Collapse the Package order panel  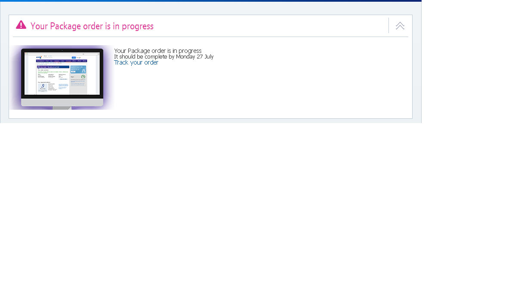(400, 26)
